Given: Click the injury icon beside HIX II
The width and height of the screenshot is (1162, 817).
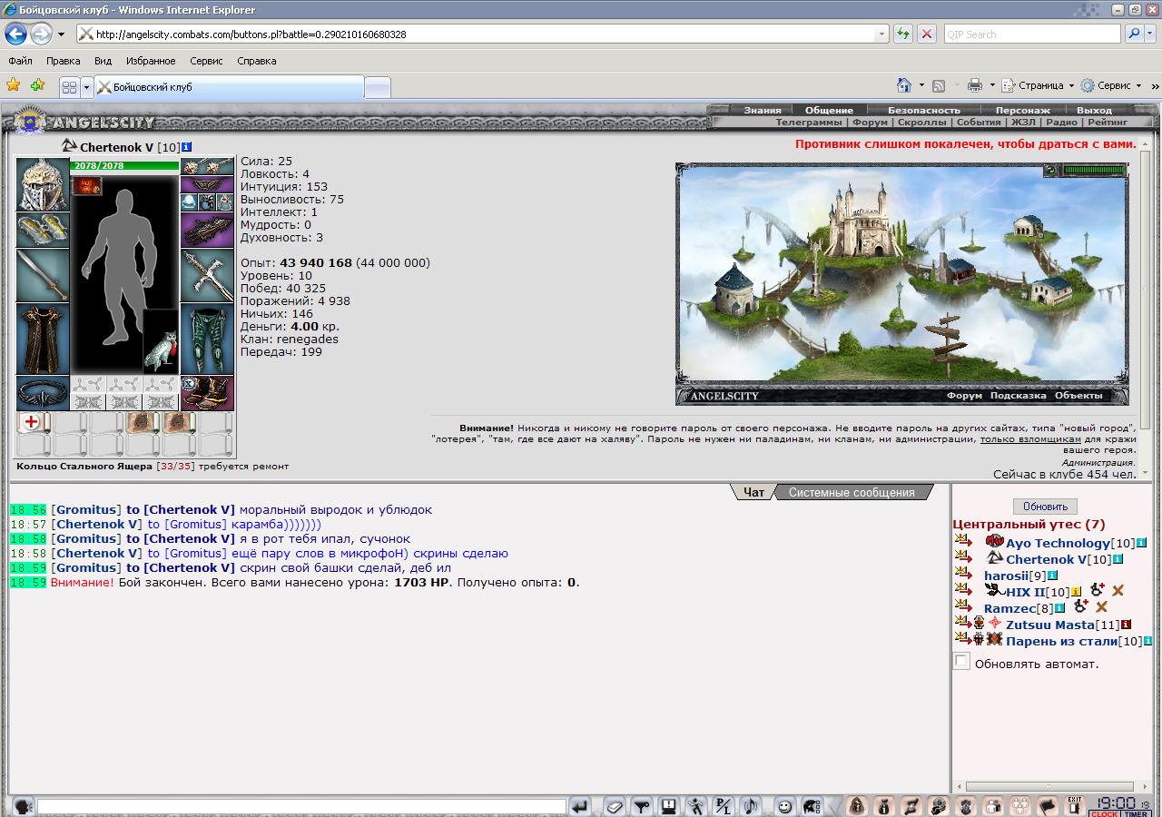Looking at the screenshot, I should [x=1098, y=591].
